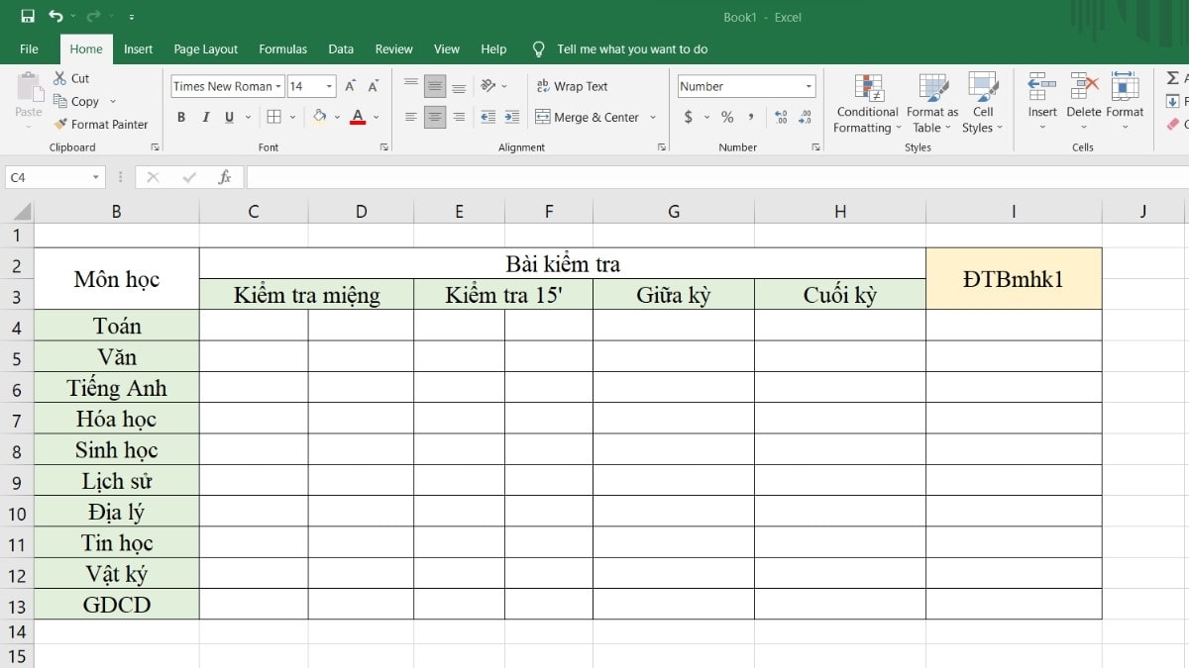This screenshot has width=1189, height=668.
Task: Click the Increase Decimal icon
Action: coord(782,117)
